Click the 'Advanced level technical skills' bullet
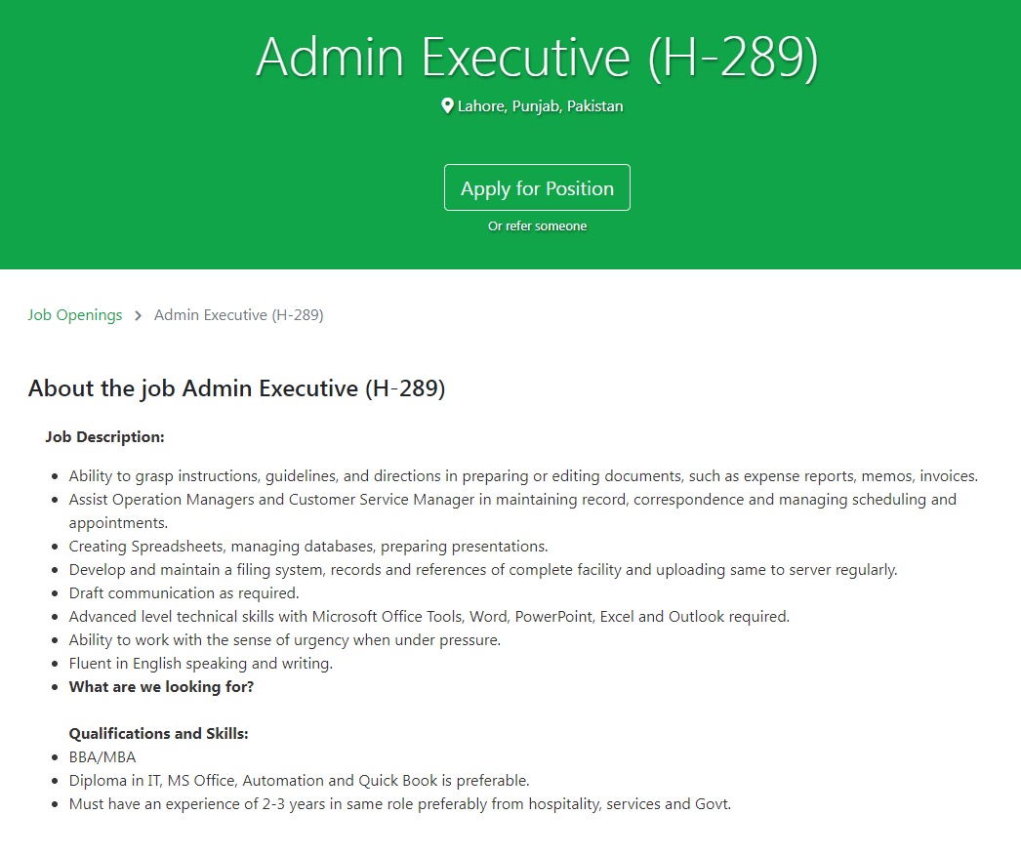 429,617
